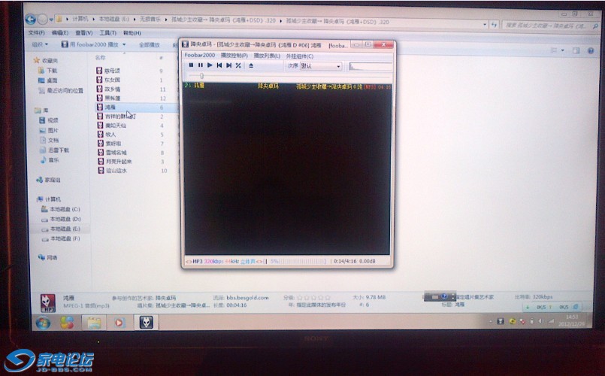The width and height of the screenshot is (605, 376).
Task: Select the 东女国 file in Explorer
Action: coord(111,80)
